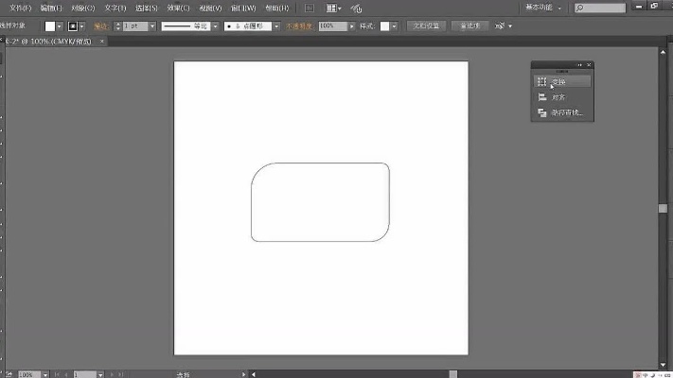Click the white fill color swatch

(x=50, y=26)
